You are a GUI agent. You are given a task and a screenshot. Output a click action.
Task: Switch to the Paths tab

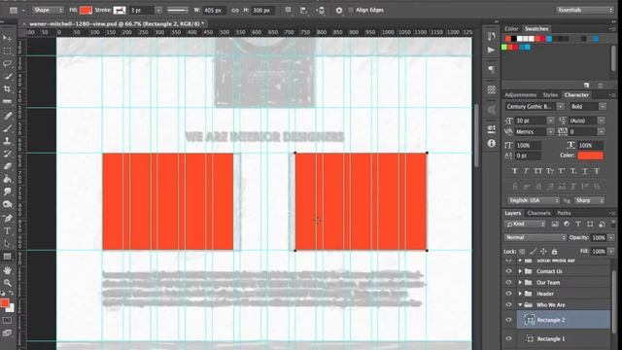click(564, 213)
